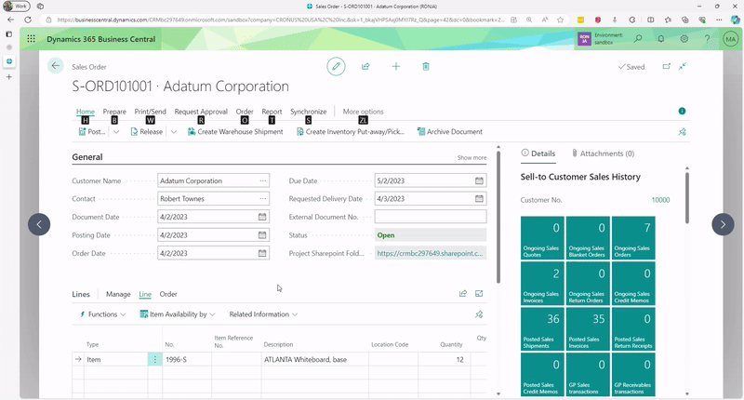Expand the Functions dropdown in Lines
This screenshot has width=744, height=400.
click(x=102, y=314)
